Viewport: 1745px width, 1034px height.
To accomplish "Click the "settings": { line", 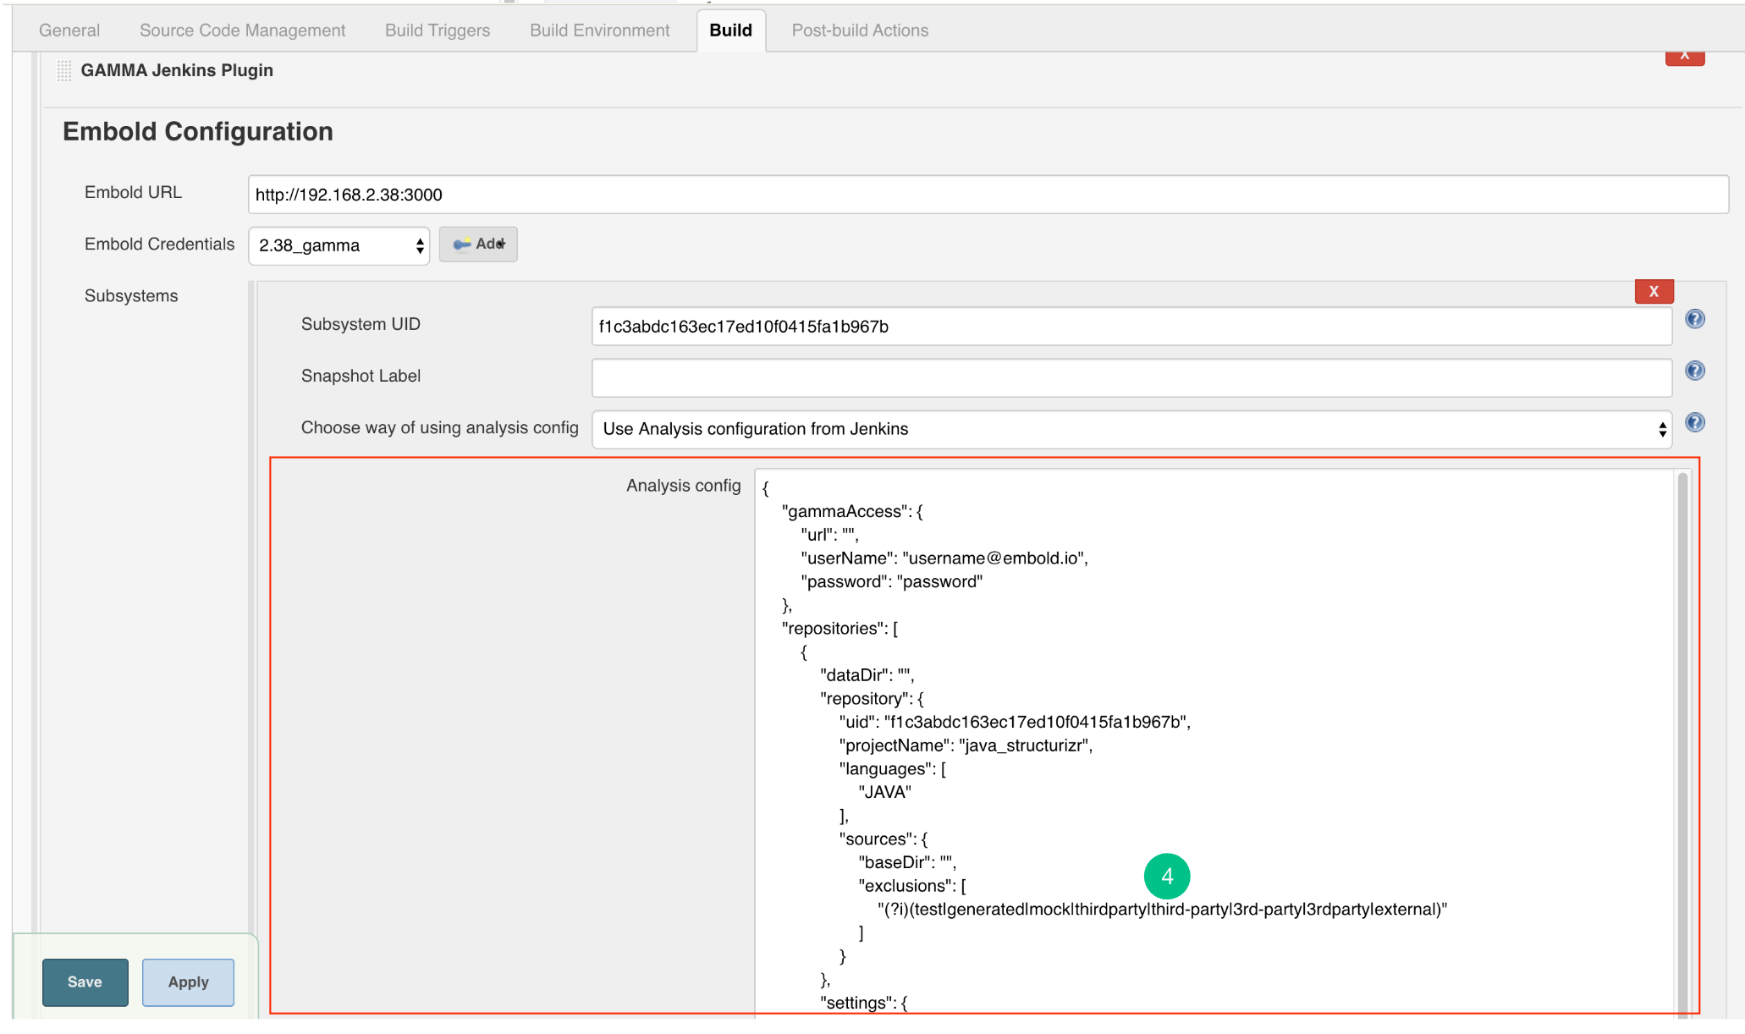I will (x=864, y=1003).
